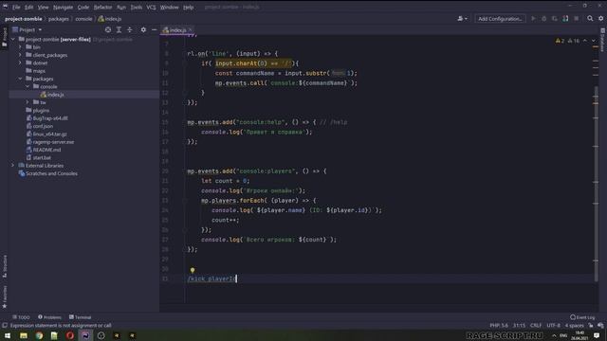
Task: Click Add Configuration button
Action: [x=500, y=19]
